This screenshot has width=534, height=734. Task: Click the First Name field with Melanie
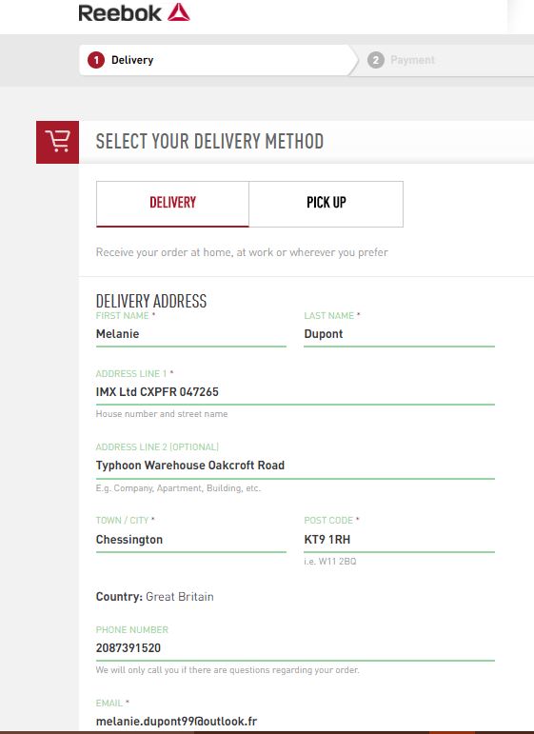point(191,334)
